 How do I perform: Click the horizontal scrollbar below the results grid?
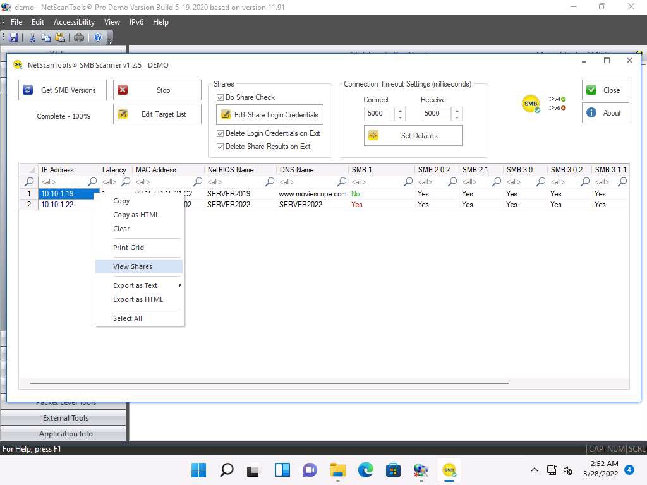pyautogui.click(x=269, y=383)
